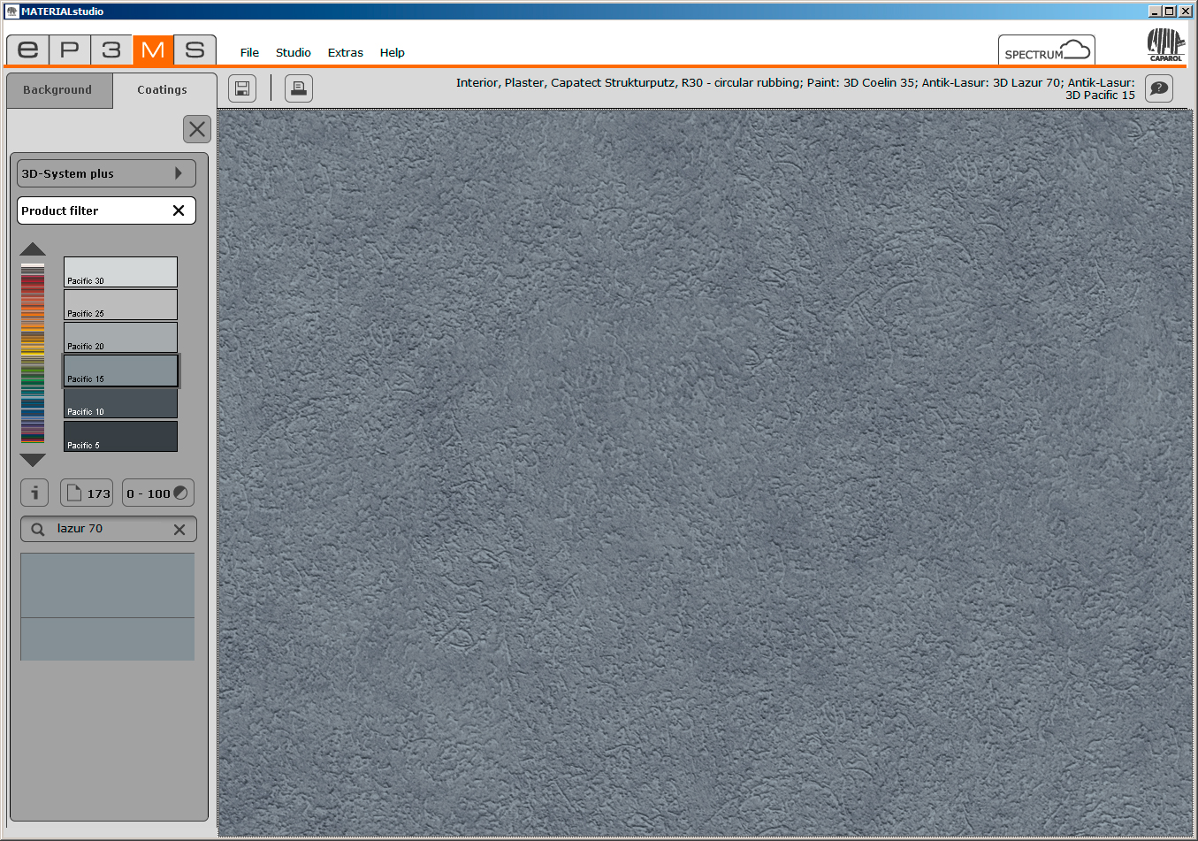Close the coatings panel with X button
Screen dimensions: 1198x841
pos(197,129)
